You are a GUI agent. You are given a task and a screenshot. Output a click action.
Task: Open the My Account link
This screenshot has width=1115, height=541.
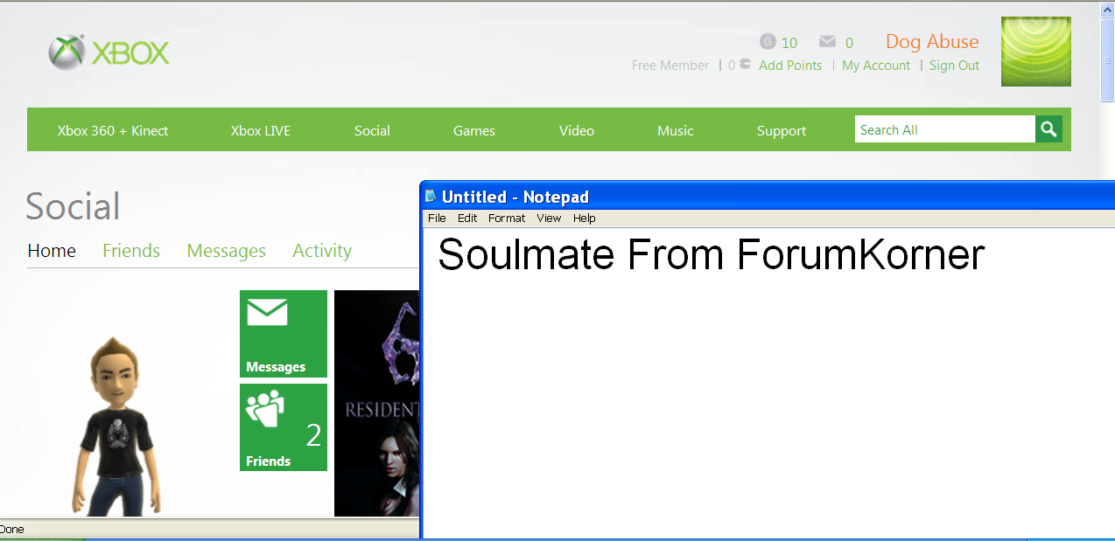pyautogui.click(x=876, y=65)
